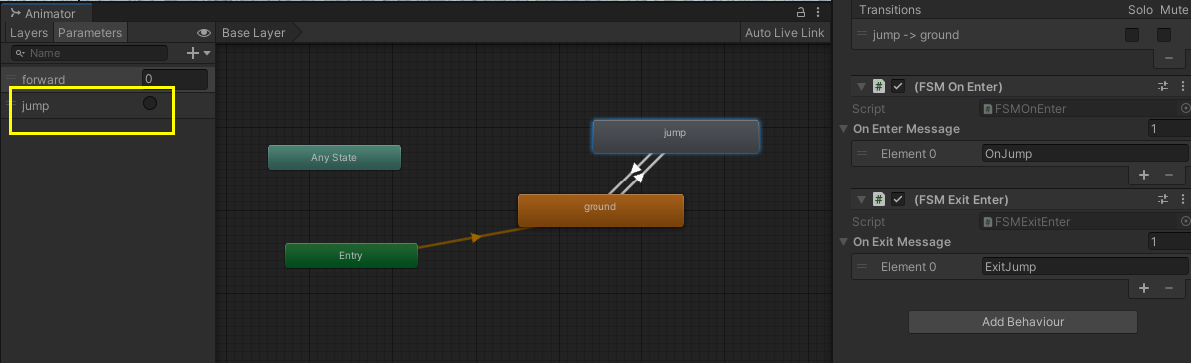The height and width of the screenshot is (363, 1191).
Task: Add element to On Exit Message list
Action: [x=1144, y=289]
